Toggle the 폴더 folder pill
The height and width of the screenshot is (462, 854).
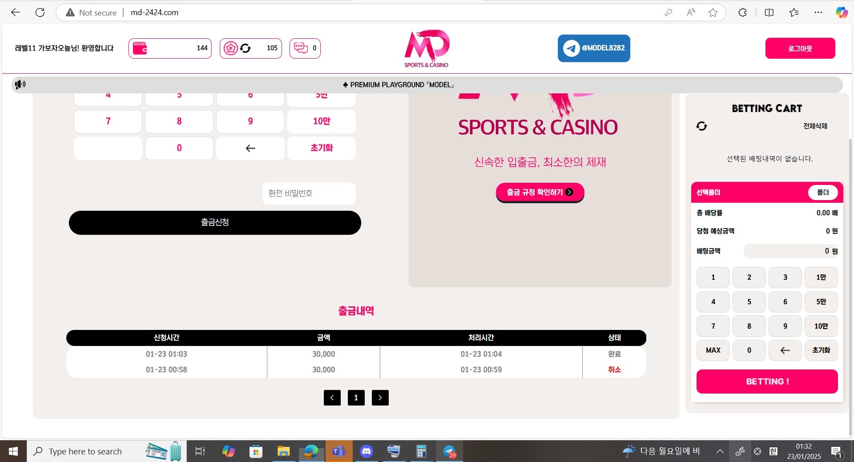[823, 192]
